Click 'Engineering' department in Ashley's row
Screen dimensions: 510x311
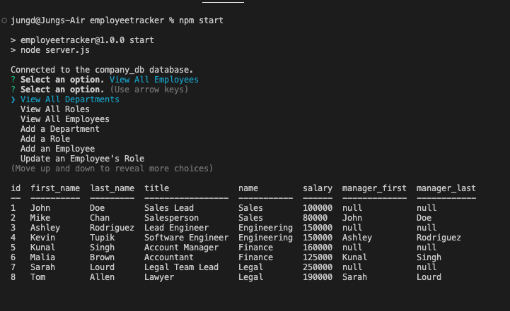[265, 228]
